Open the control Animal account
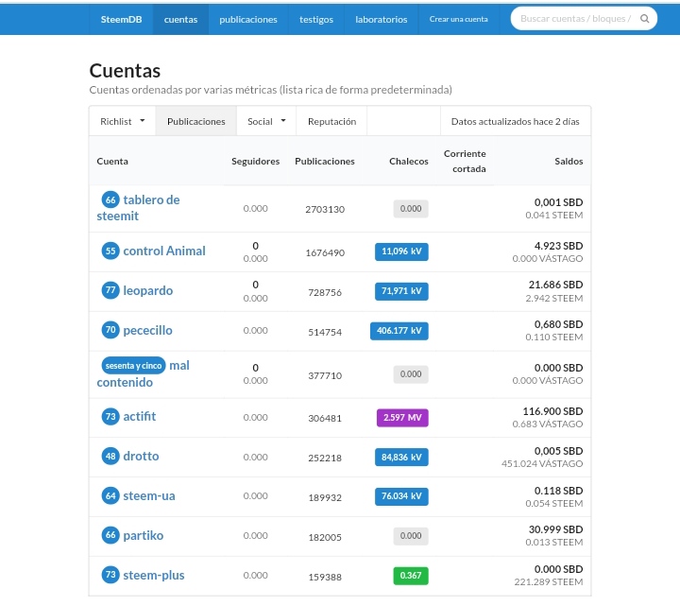Screen dimensions: 680x606 click(164, 251)
